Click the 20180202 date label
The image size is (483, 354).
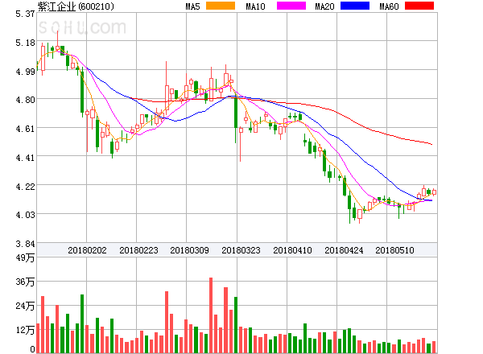click(x=88, y=250)
